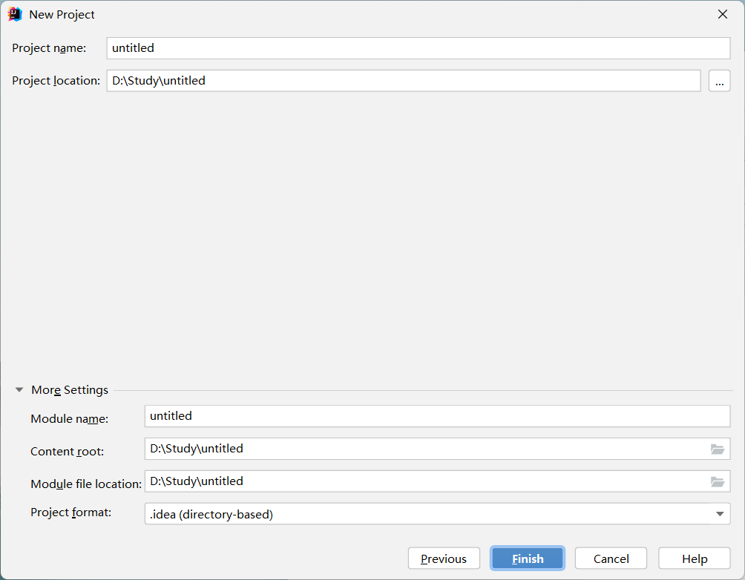Click the Project location label
The image size is (745, 580).
tap(56, 81)
